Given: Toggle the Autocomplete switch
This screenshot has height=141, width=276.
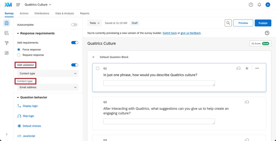Looking at the screenshot, I should tap(74, 25).
